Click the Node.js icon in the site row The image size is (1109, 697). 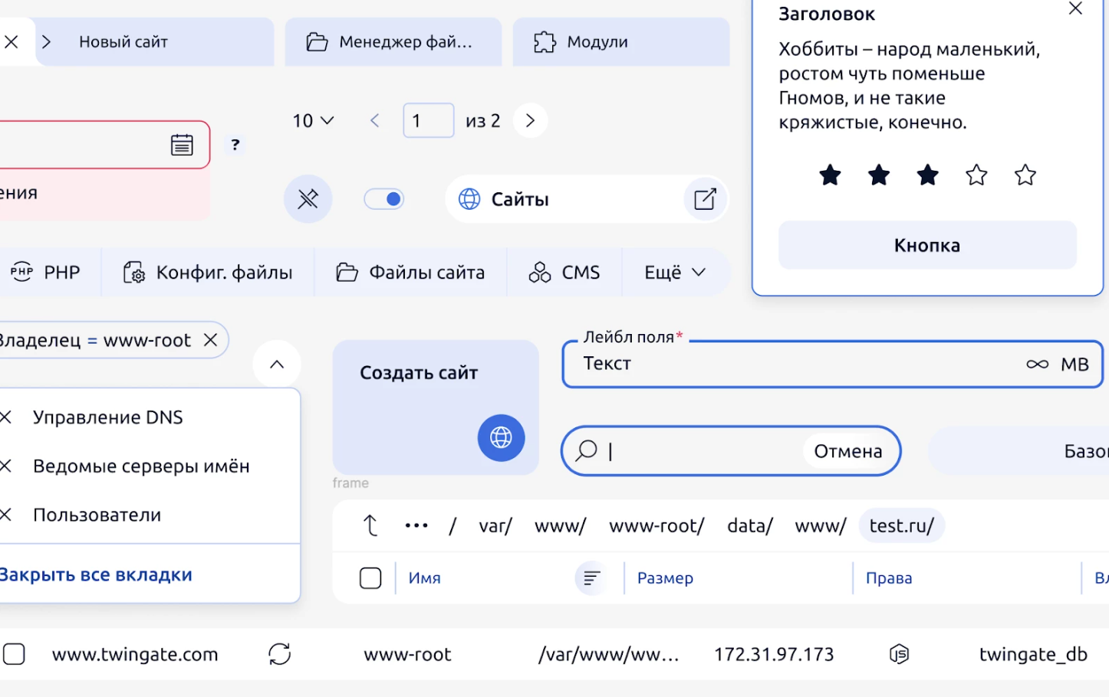pos(899,654)
